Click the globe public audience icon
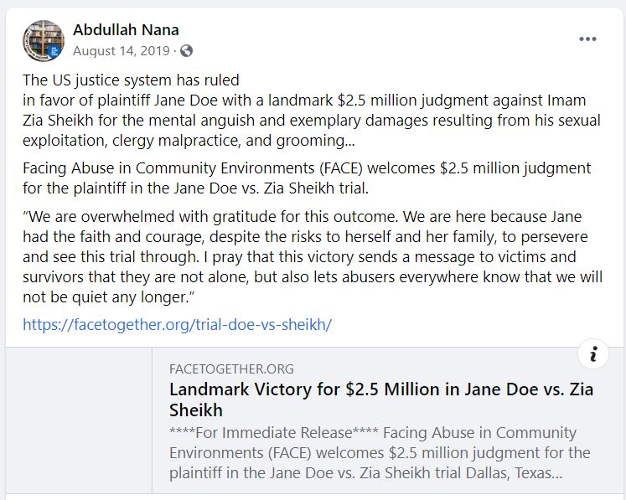Image resolution: width=626 pixels, height=500 pixels. click(186, 51)
